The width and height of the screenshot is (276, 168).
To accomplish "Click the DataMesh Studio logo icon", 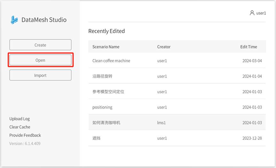I will click(x=14, y=20).
